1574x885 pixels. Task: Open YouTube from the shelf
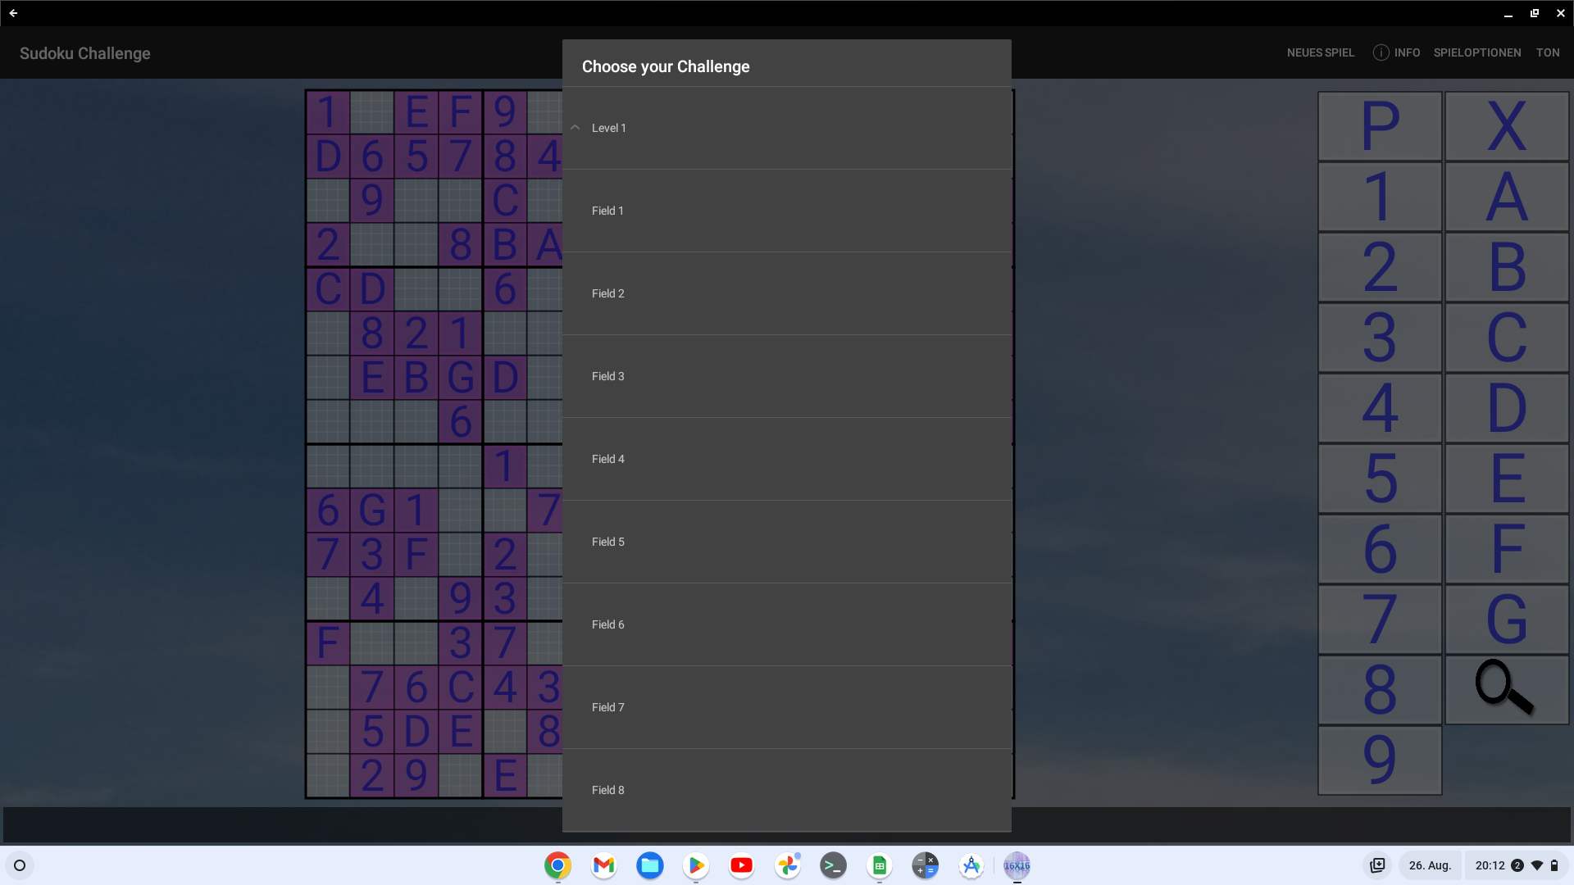[x=741, y=865]
